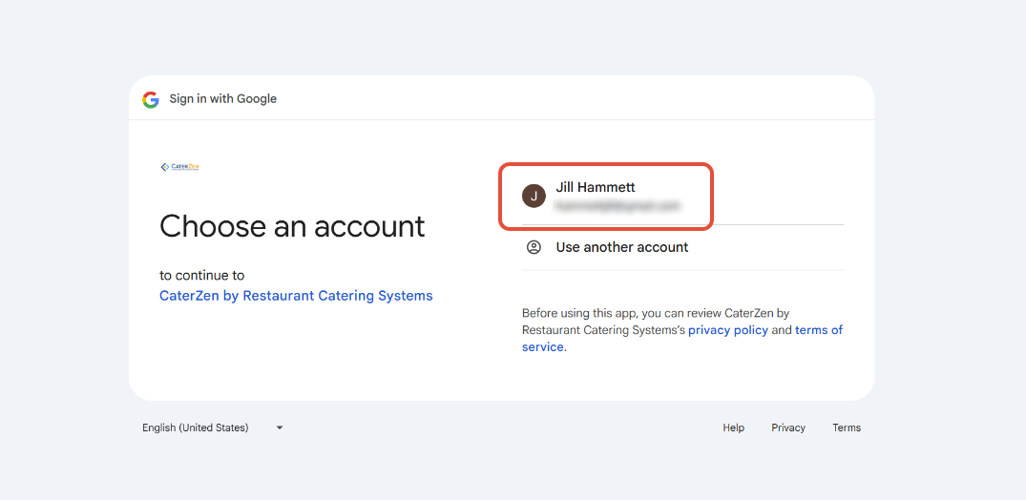This screenshot has height=500, width=1026.
Task: Click the Choose an account heading
Action: 292,226
